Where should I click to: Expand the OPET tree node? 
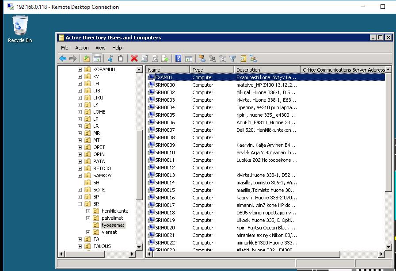[x=80, y=147]
